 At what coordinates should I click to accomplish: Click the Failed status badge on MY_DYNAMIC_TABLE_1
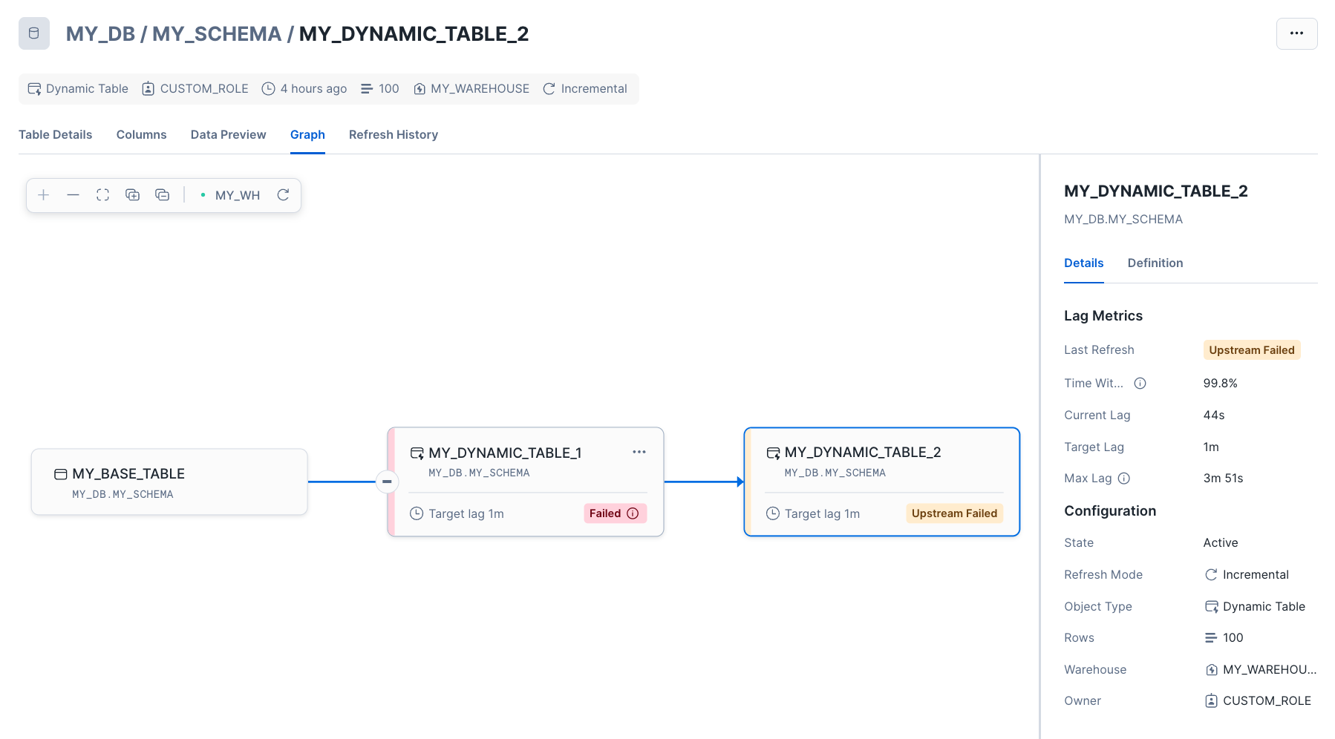tap(615, 513)
